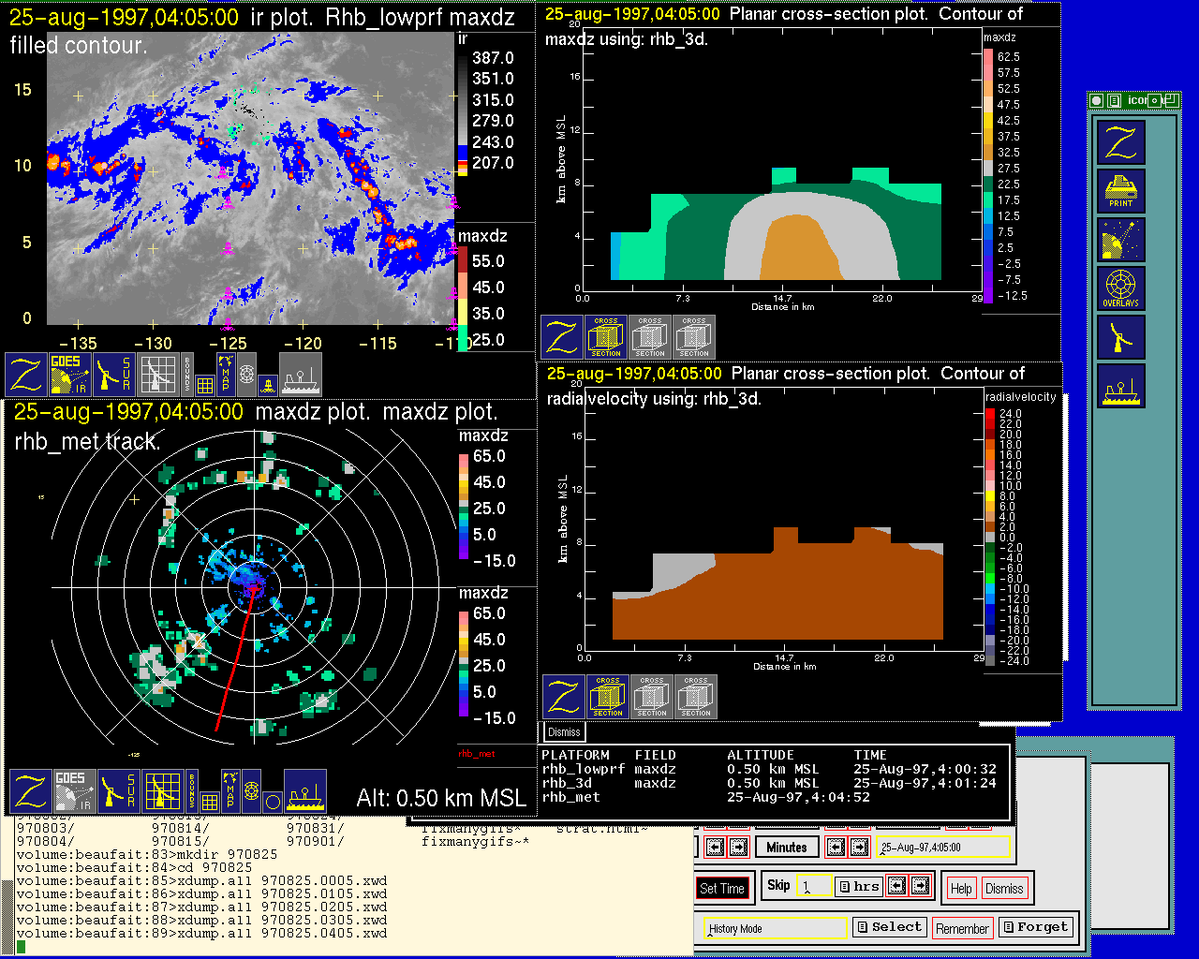1199x959 pixels.
Task: Open the OVERLAYS icon in the icon panel
Action: [x=1120, y=288]
